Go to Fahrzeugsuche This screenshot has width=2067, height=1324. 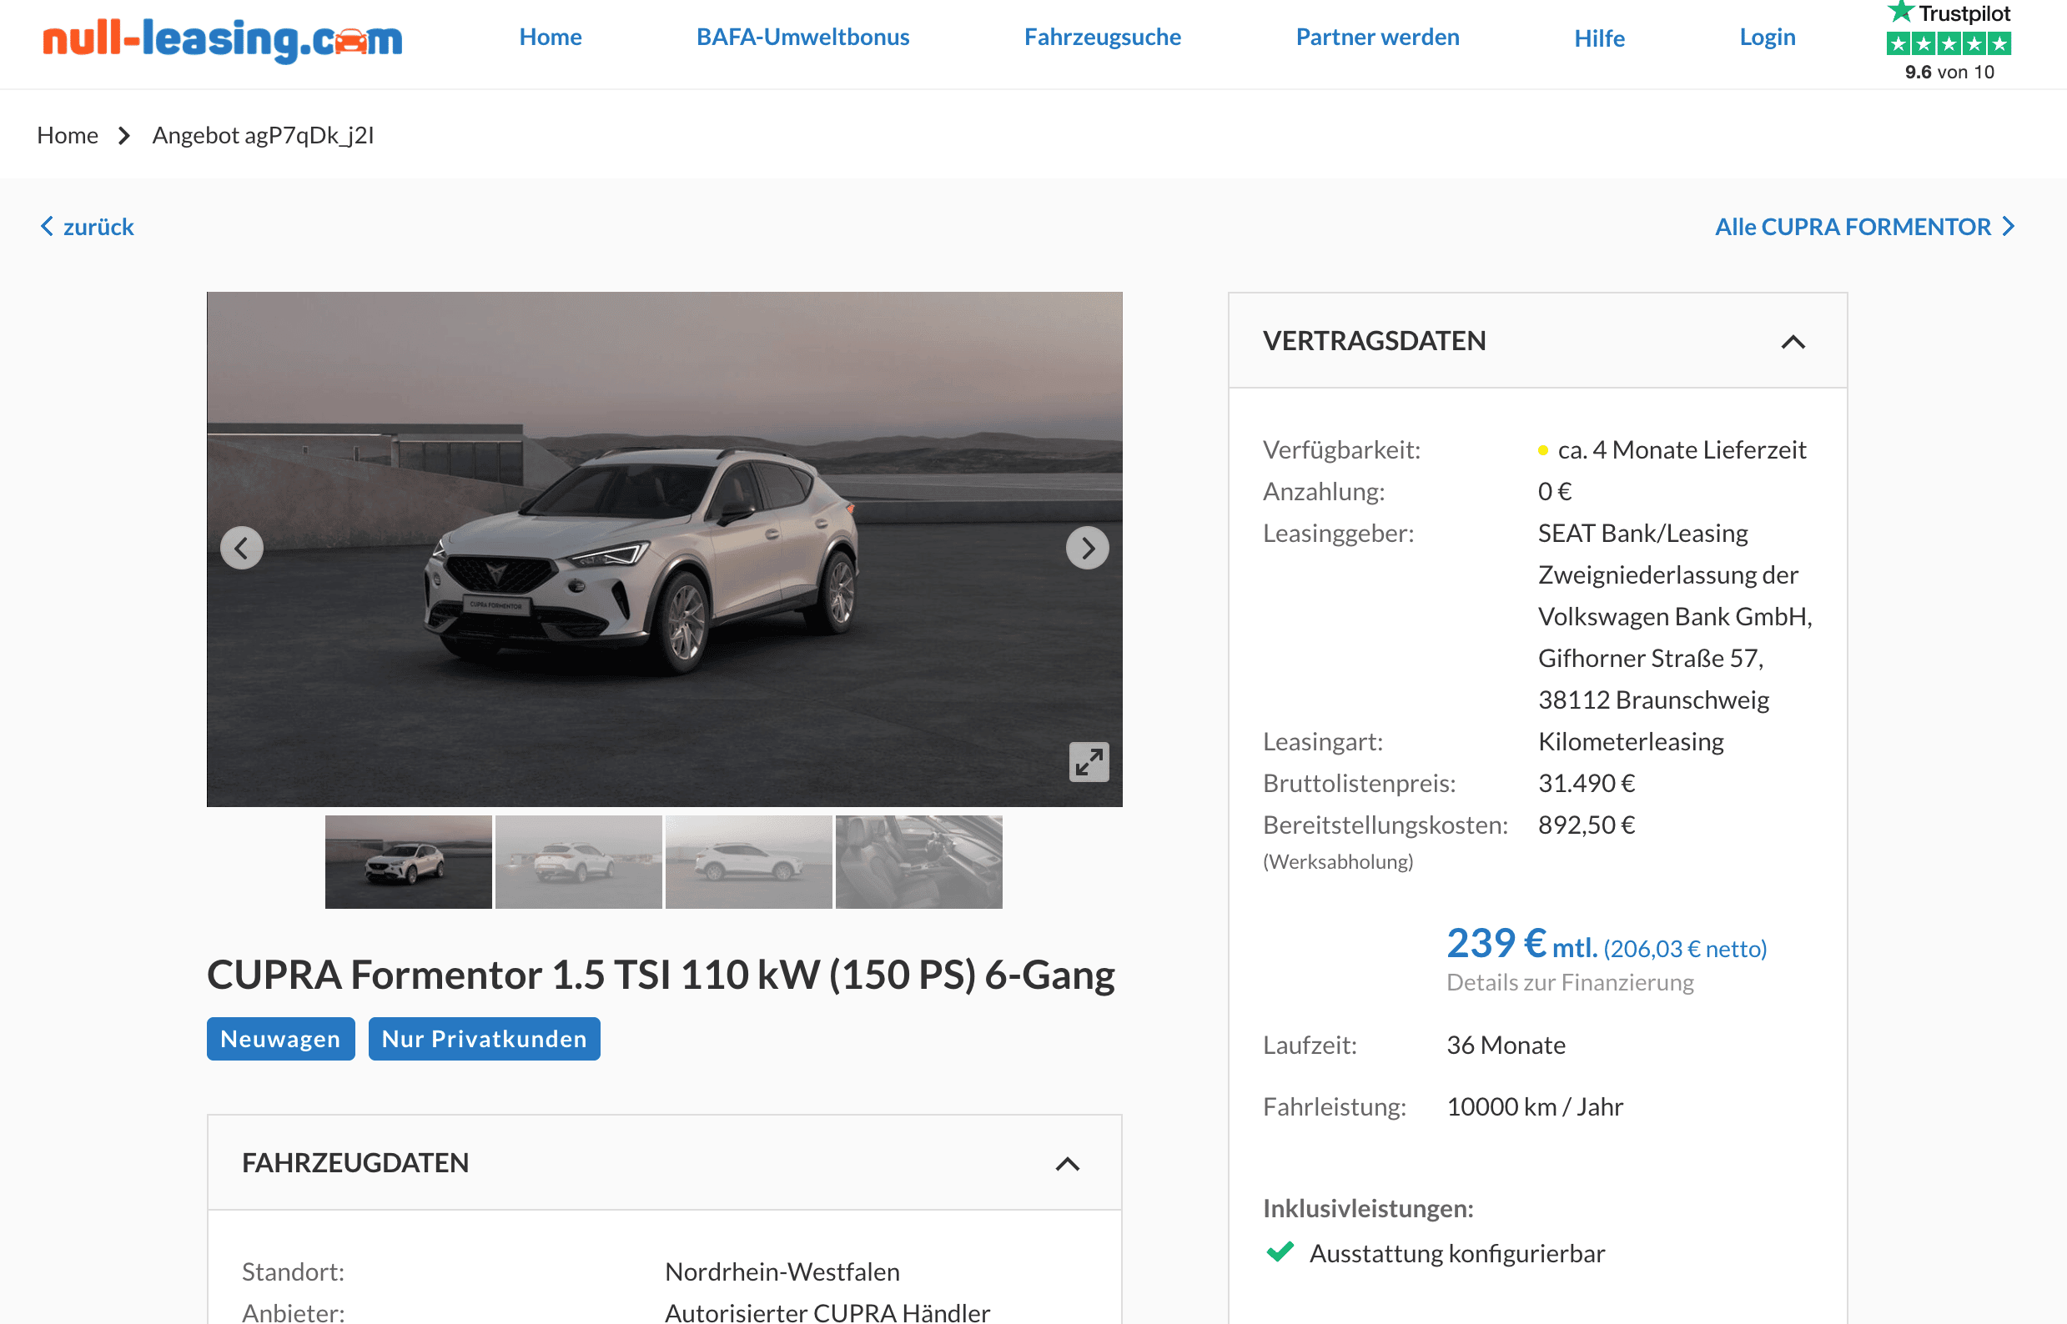click(1102, 37)
